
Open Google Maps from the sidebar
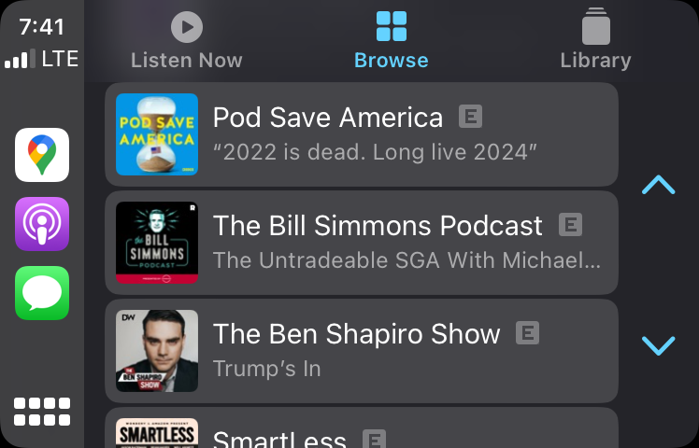point(42,155)
